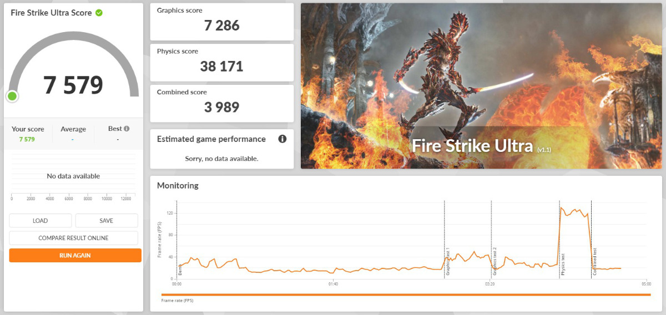The width and height of the screenshot is (666, 315).
Task: Click the Graphics test 2 marker line
Action: 491,239
